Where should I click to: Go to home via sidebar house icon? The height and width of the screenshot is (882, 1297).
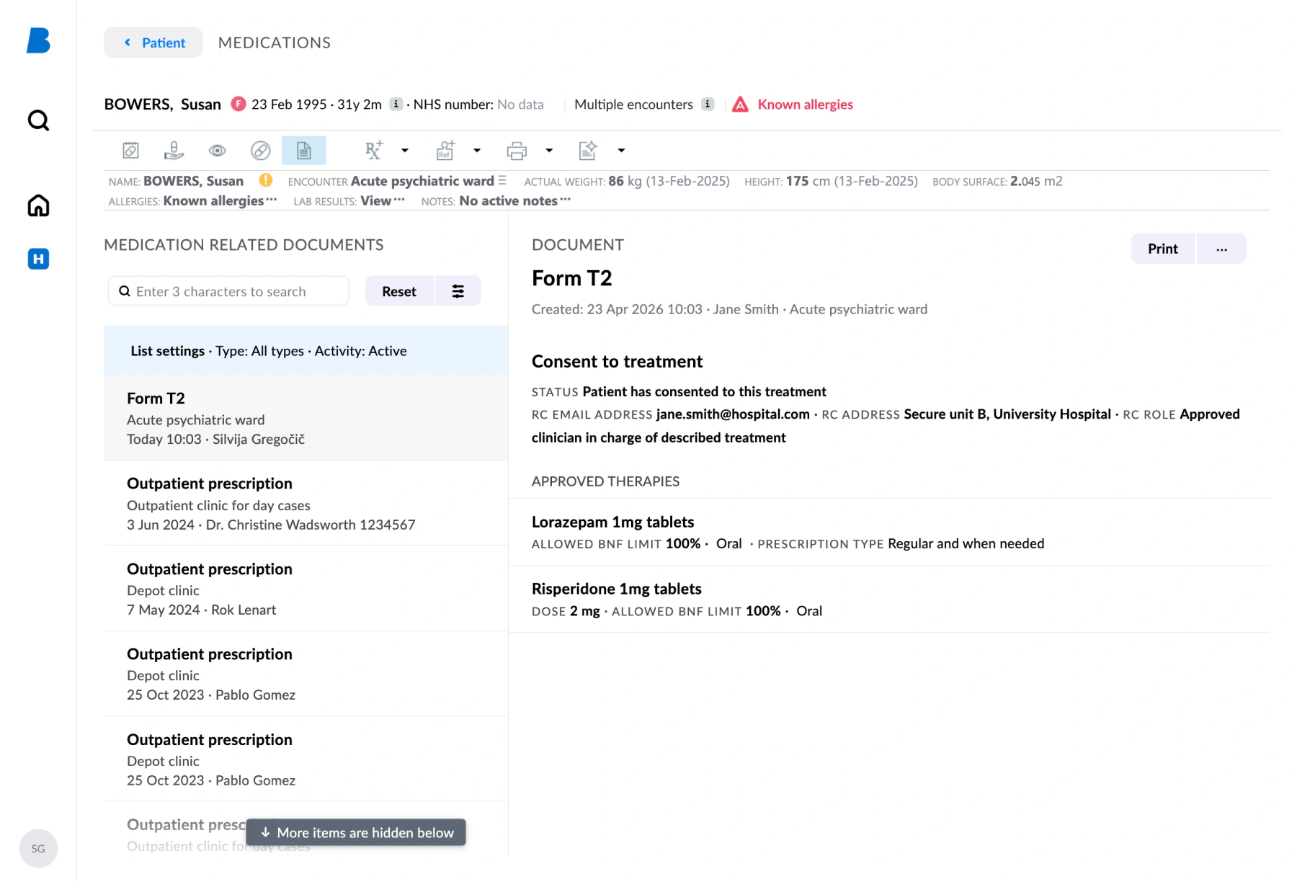click(38, 206)
